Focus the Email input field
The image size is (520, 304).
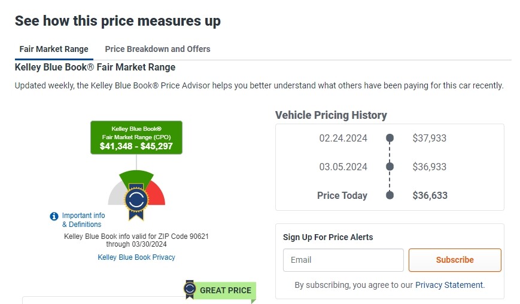point(343,260)
